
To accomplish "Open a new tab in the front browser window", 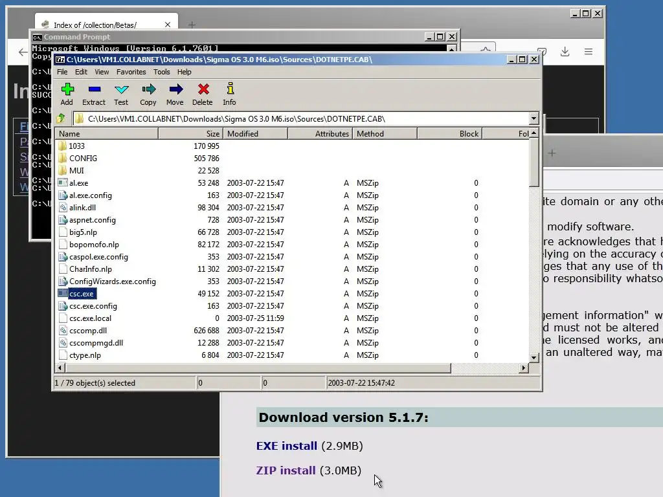I will point(552,153).
